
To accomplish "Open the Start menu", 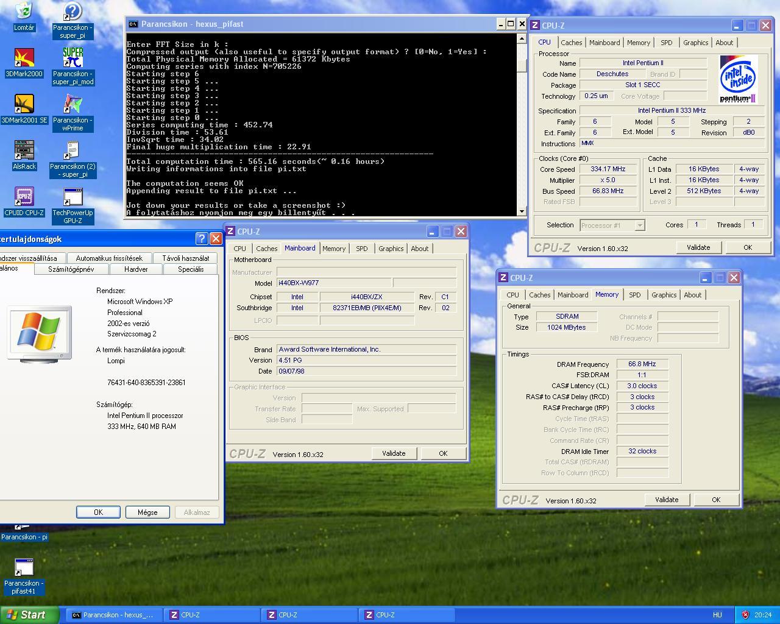I will click(x=29, y=615).
